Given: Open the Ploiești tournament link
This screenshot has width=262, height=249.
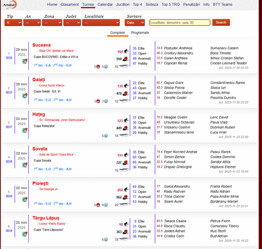Looking at the screenshot, I should click(x=40, y=183).
